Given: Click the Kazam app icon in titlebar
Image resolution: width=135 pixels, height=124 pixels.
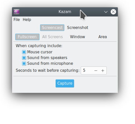Looking at the screenshot, I should (16, 12).
